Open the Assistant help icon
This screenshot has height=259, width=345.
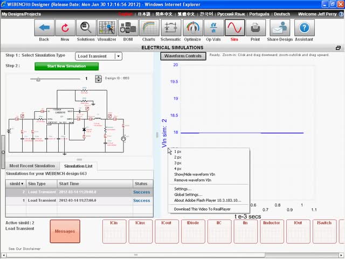click(304, 28)
